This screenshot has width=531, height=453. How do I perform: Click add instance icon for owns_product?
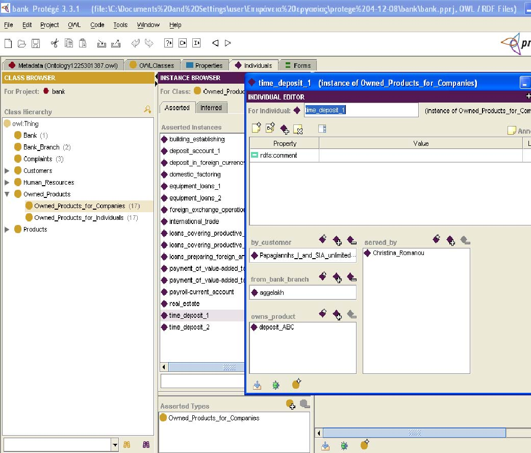[337, 315]
